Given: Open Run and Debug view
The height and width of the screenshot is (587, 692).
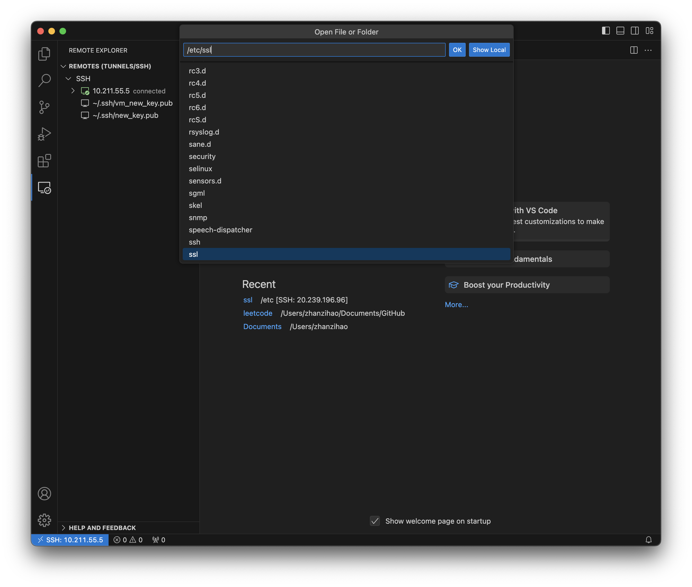Looking at the screenshot, I should point(44,134).
